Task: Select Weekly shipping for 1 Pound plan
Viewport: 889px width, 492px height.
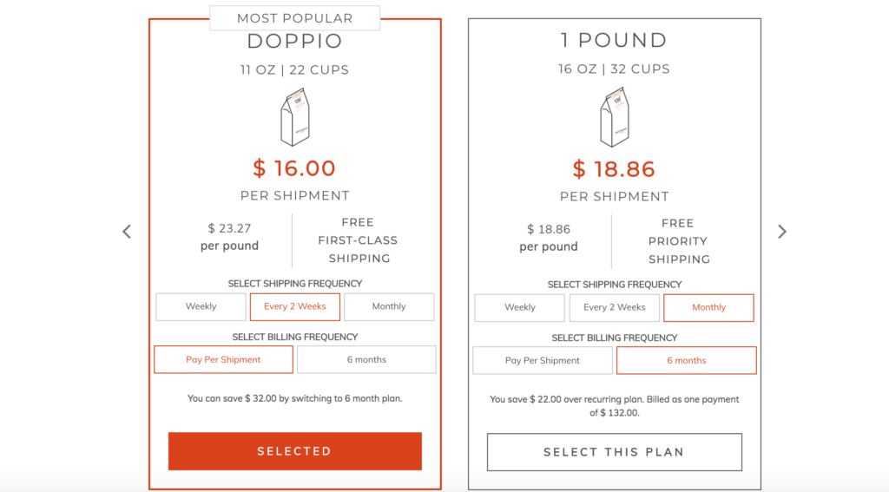Action: [x=520, y=308]
